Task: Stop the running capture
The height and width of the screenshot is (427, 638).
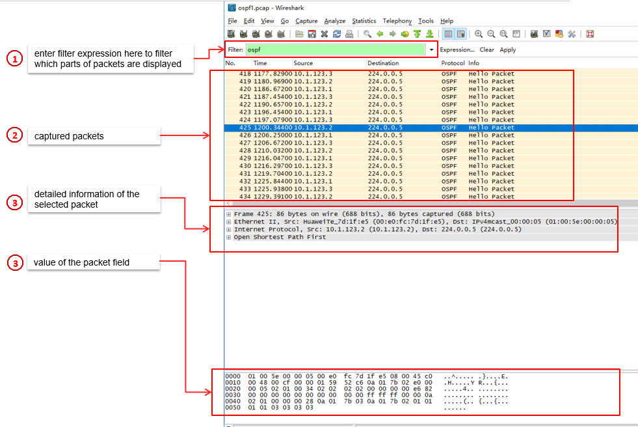Action: 269,34
